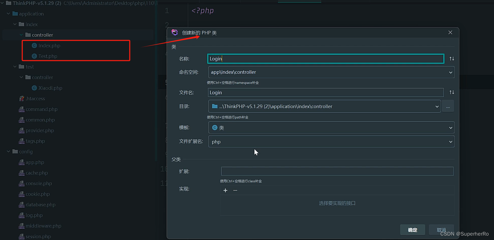Click PHP file icon of app.php

pos(22,162)
